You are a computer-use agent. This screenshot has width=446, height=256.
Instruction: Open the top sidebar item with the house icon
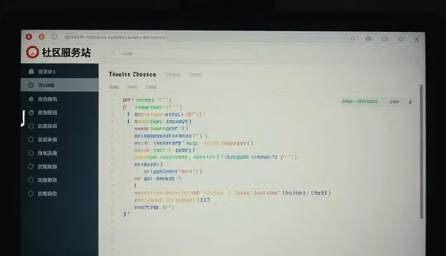59,72
